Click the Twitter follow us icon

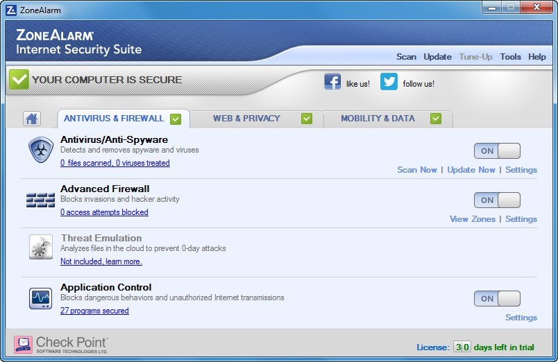tap(389, 81)
